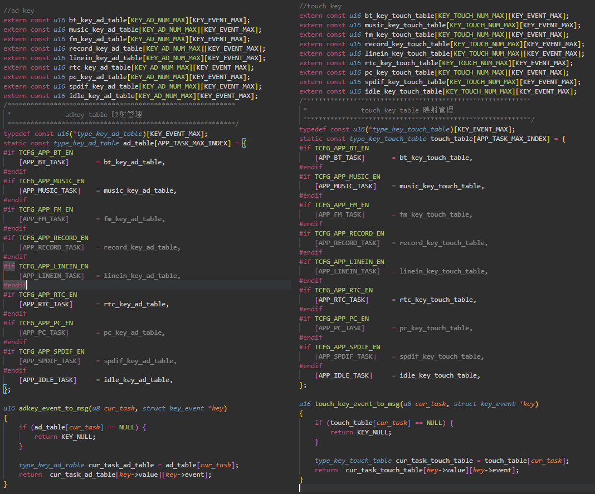Click [APP_MUSIC_TASK] beside music_key_touch_table
Screen dimensions: 595x494
click(346, 186)
